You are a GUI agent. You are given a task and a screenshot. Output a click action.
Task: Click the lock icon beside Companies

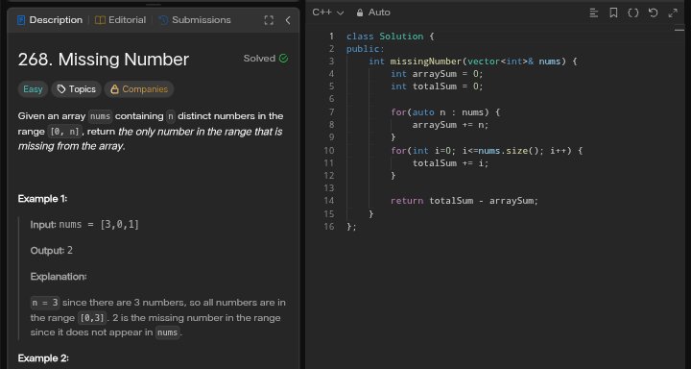pos(114,89)
